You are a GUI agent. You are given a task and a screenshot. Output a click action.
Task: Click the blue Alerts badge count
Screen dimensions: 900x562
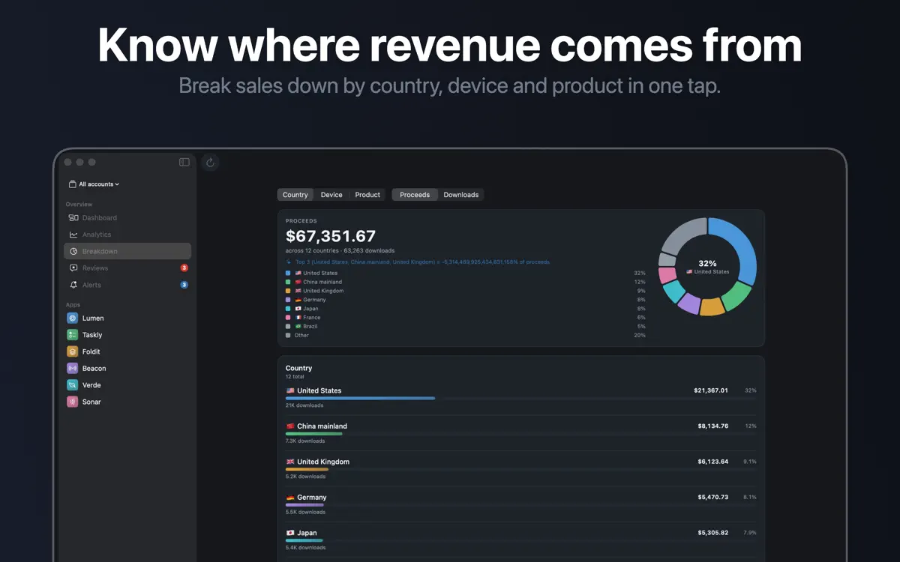coord(184,285)
